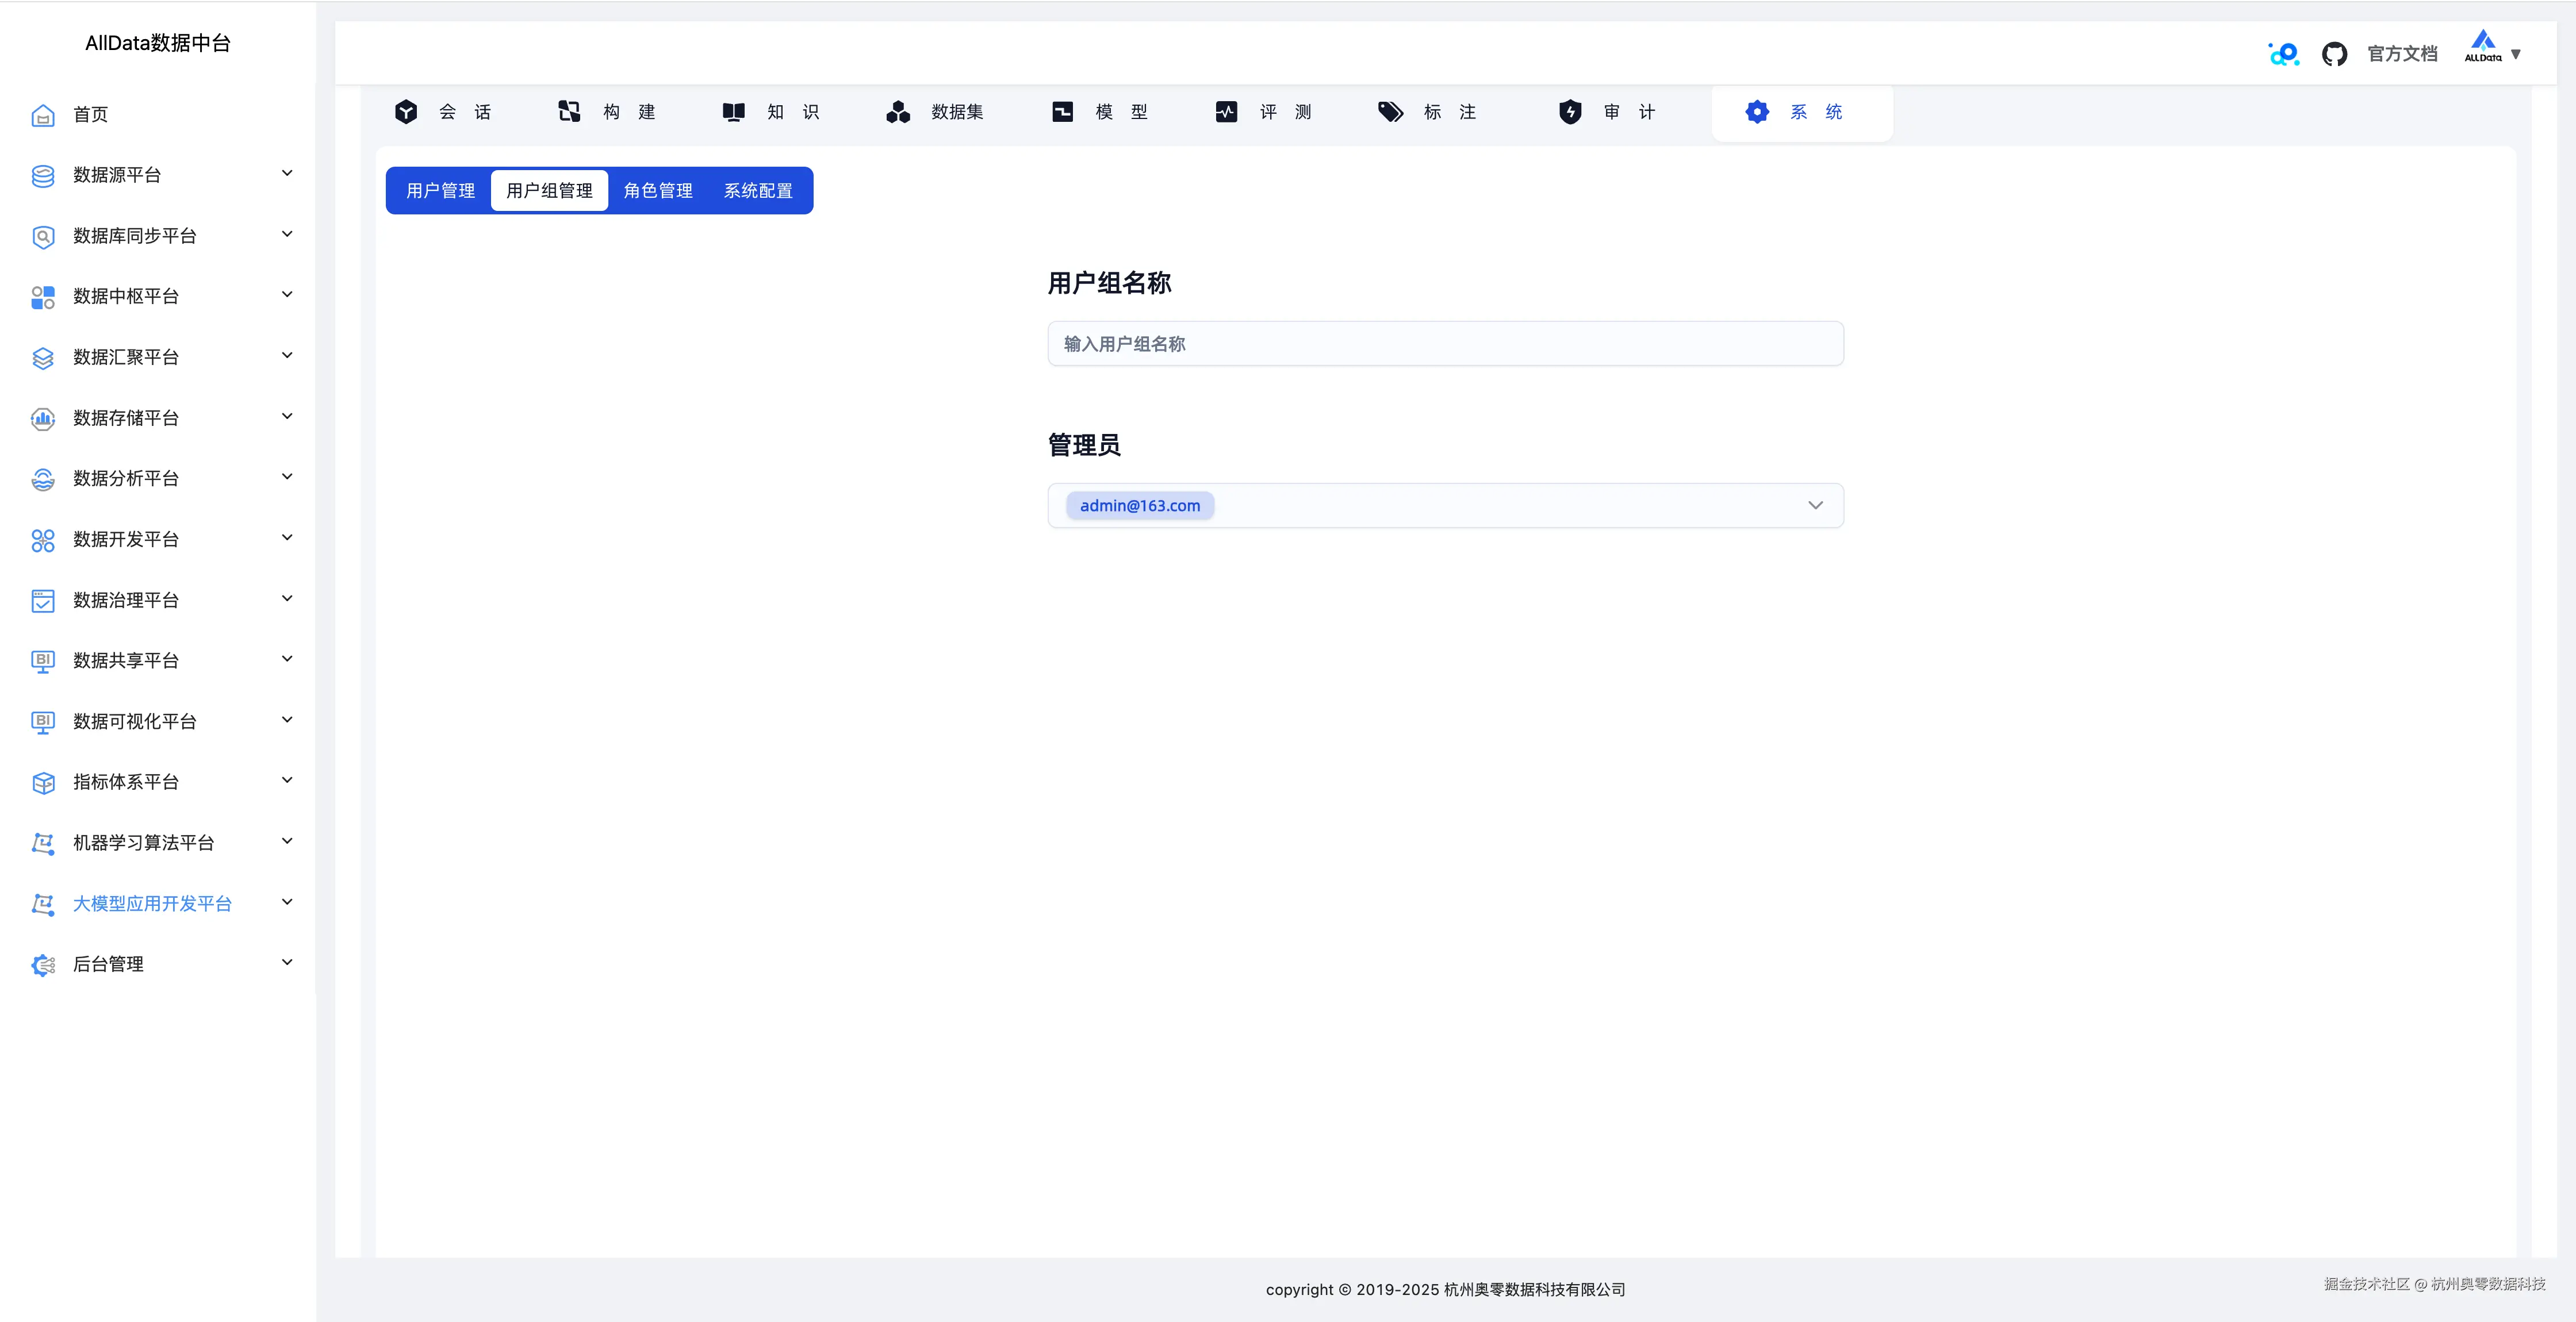Select the 用户管理 button
This screenshot has width=2576, height=1322.
(439, 190)
